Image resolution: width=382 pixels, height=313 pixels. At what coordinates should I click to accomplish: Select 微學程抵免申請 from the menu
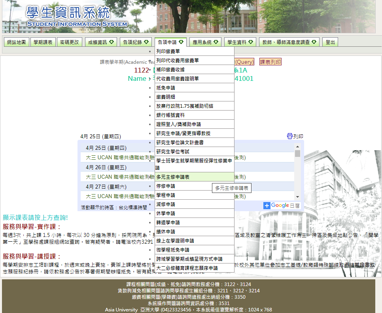click(x=172, y=250)
